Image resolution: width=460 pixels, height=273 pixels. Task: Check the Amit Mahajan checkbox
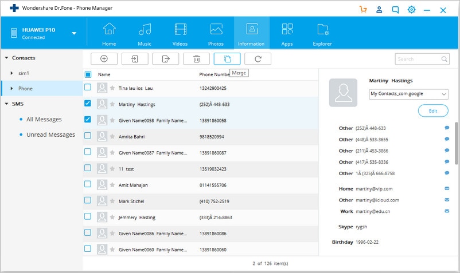point(87,184)
